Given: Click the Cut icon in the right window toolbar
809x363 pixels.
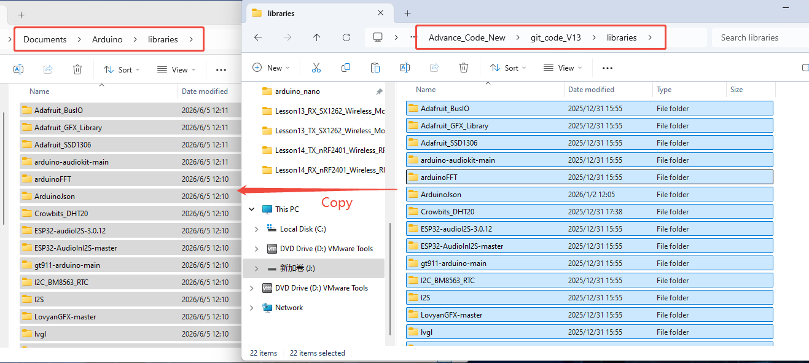Looking at the screenshot, I should click(316, 68).
